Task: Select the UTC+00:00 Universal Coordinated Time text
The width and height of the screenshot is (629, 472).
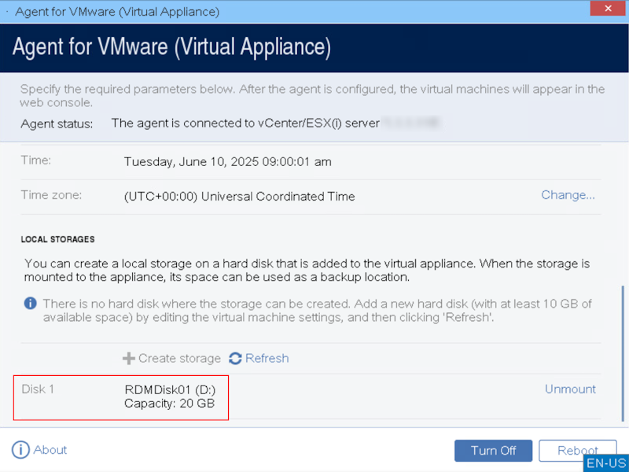Action: (240, 196)
